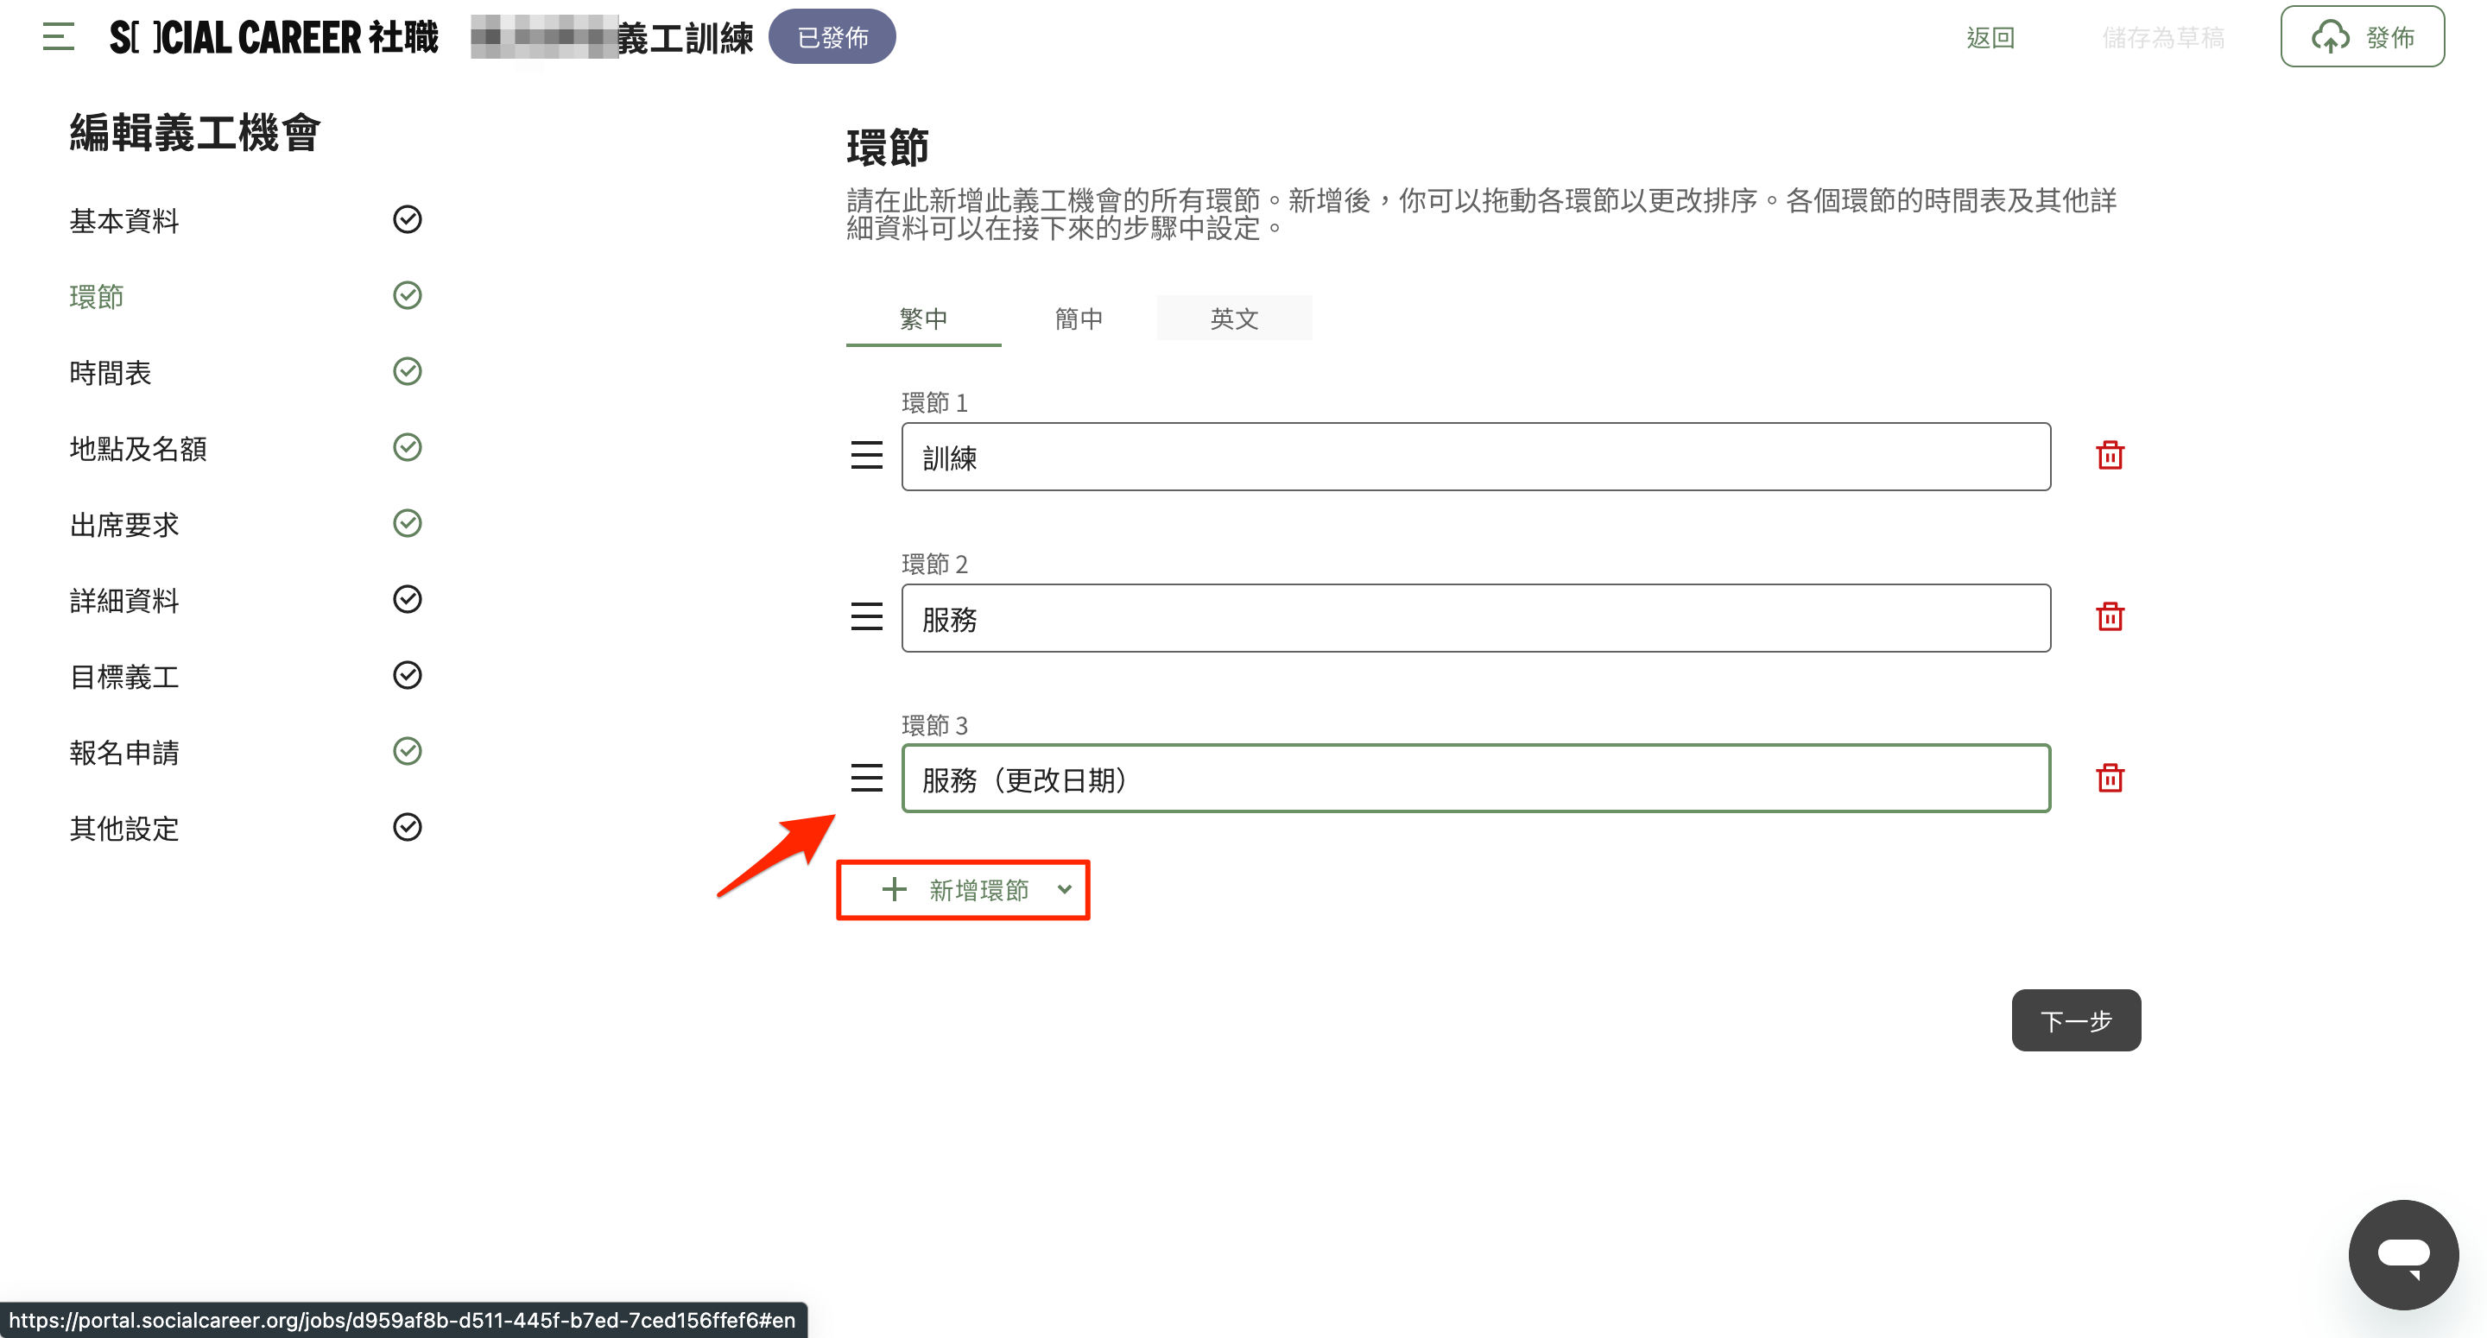2487x1338 pixels.
Task: Open the chat support bubble
Action: pyautogui.click(x=2403, y=1254)
